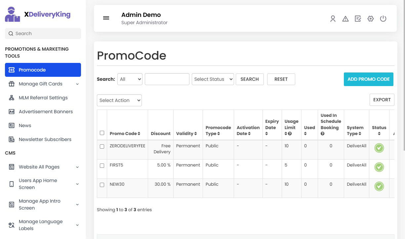Click the hamburger menu next to Admin Demo

(106, 18)
